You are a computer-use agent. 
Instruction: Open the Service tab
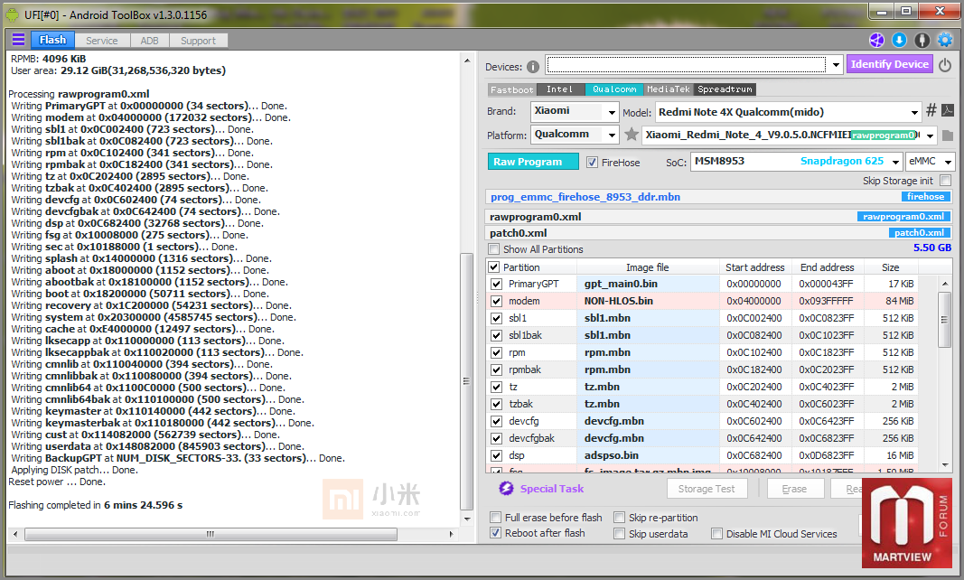tap(101, 41)
